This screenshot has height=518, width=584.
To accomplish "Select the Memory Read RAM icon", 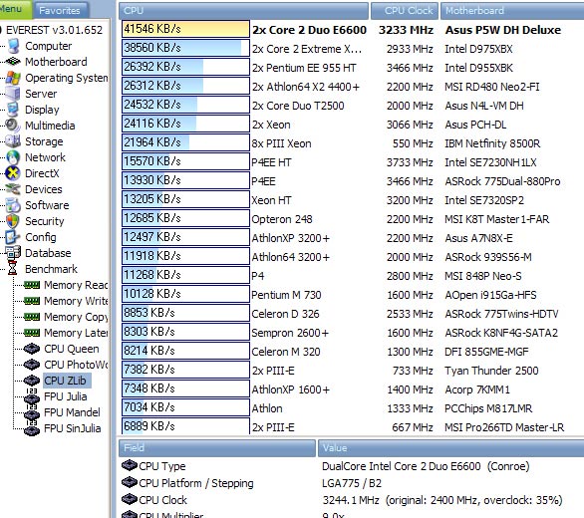I will (32, 285).
